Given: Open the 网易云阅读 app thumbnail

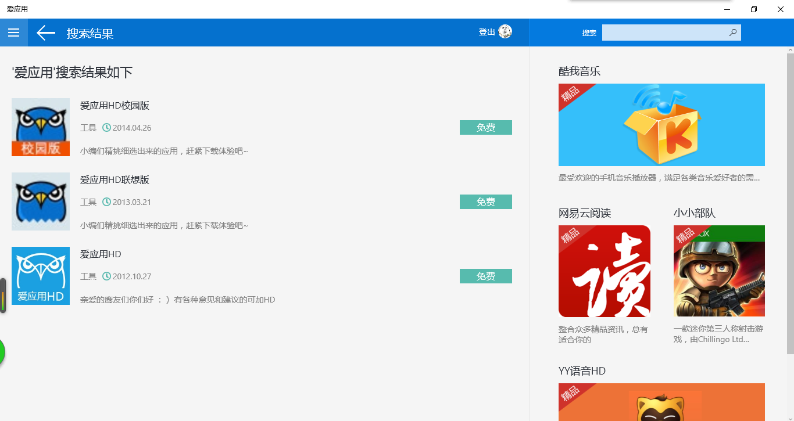Looking at the screenshot, I should point(605,271).
